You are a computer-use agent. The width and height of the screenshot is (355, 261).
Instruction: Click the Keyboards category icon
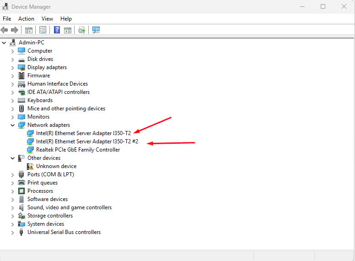22,100
